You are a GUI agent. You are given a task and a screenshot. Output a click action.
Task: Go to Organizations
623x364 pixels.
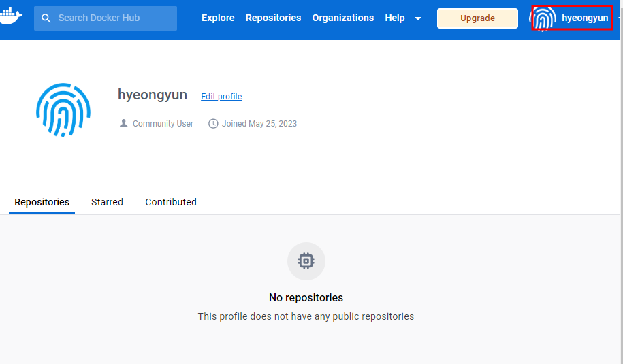(343, 18)
